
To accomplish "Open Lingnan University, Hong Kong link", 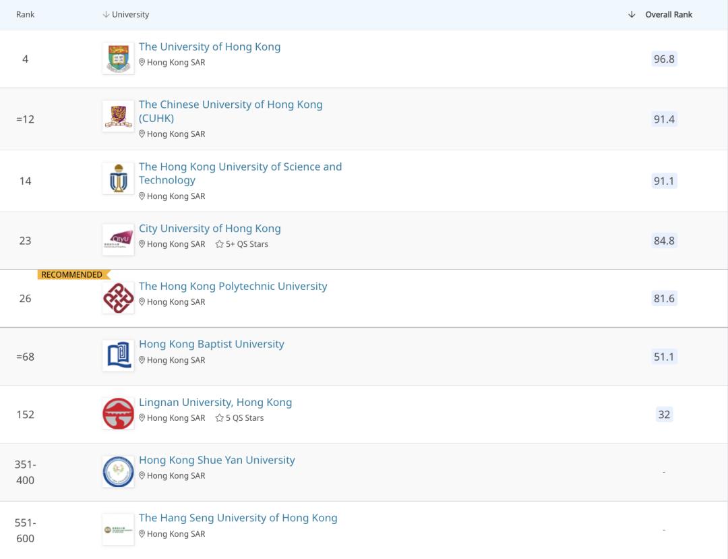I will [215, 402].
